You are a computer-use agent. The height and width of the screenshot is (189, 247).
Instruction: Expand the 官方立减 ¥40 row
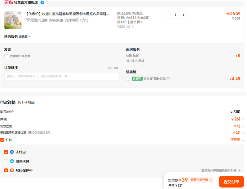point(243,126)
